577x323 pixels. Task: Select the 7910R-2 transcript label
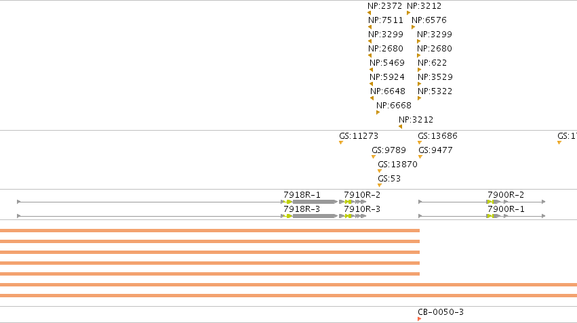(362, 195)
